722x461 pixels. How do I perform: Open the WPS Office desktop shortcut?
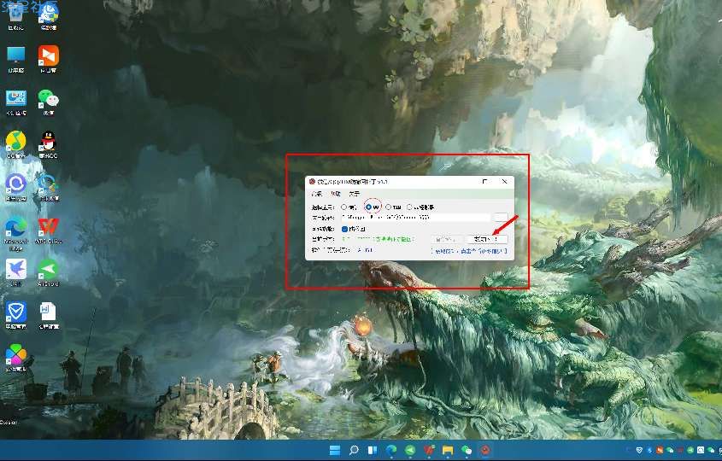point(49,230)
